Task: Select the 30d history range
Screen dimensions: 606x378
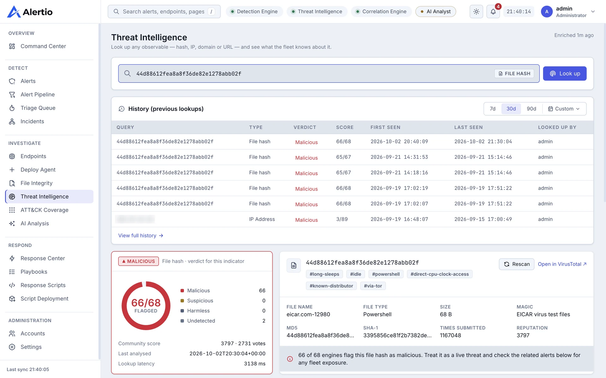Action: click(511, 109)
